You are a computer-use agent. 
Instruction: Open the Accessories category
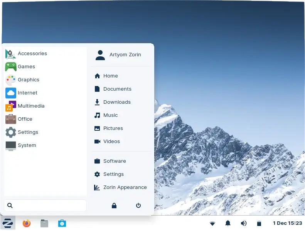point(45,54)
